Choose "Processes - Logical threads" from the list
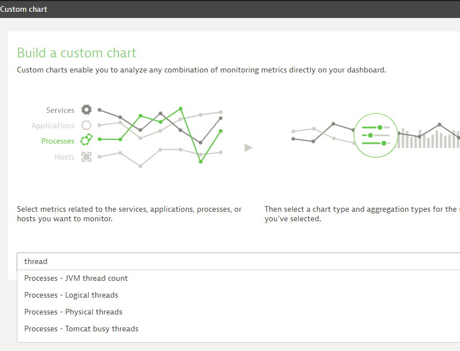The height and width of the screenshot is (351, 460). 71,295
